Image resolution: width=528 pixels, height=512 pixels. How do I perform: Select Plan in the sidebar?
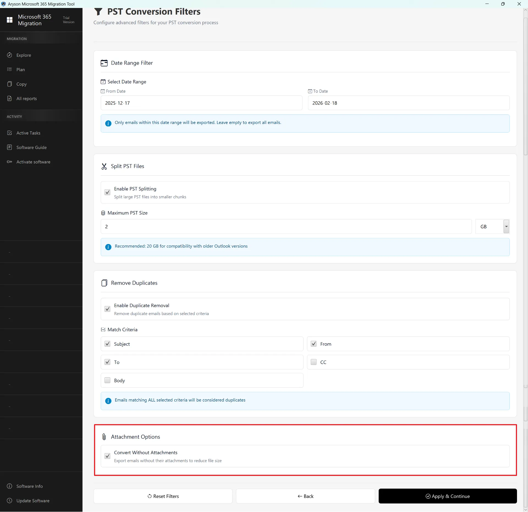tap(21, 69)
